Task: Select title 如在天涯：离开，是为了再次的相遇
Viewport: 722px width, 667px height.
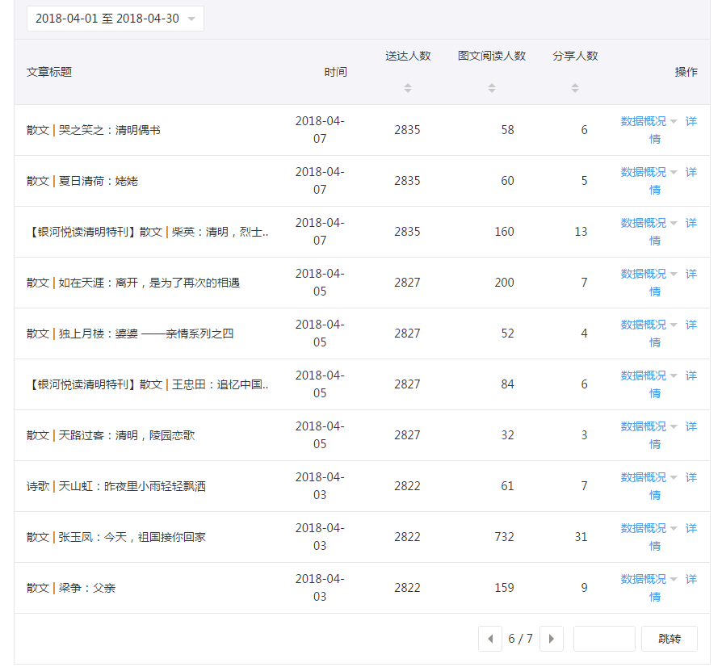Action: [149, 283]
